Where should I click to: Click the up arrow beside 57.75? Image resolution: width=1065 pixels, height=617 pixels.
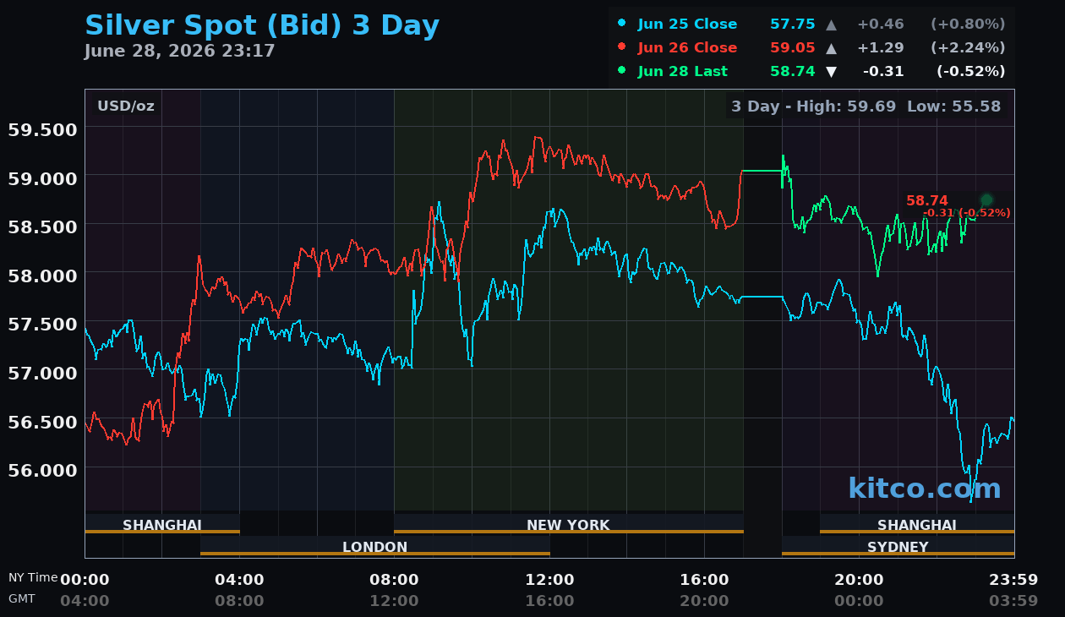click(831, 25)
